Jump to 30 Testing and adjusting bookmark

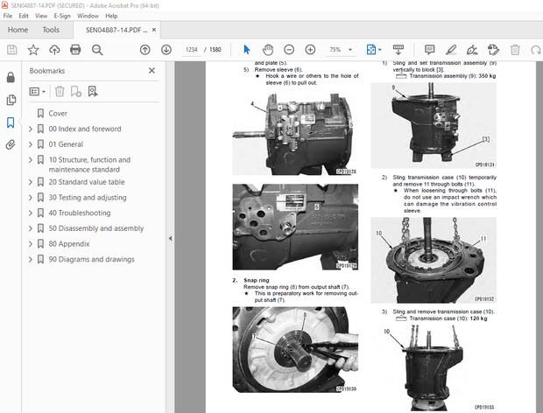88,198
